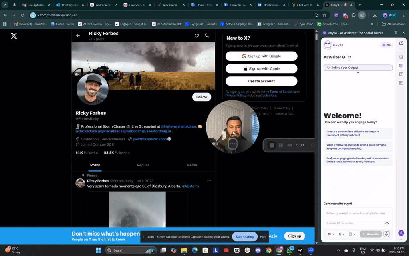Expand the Refine Your Output chevron

click(x=358, y=73)
